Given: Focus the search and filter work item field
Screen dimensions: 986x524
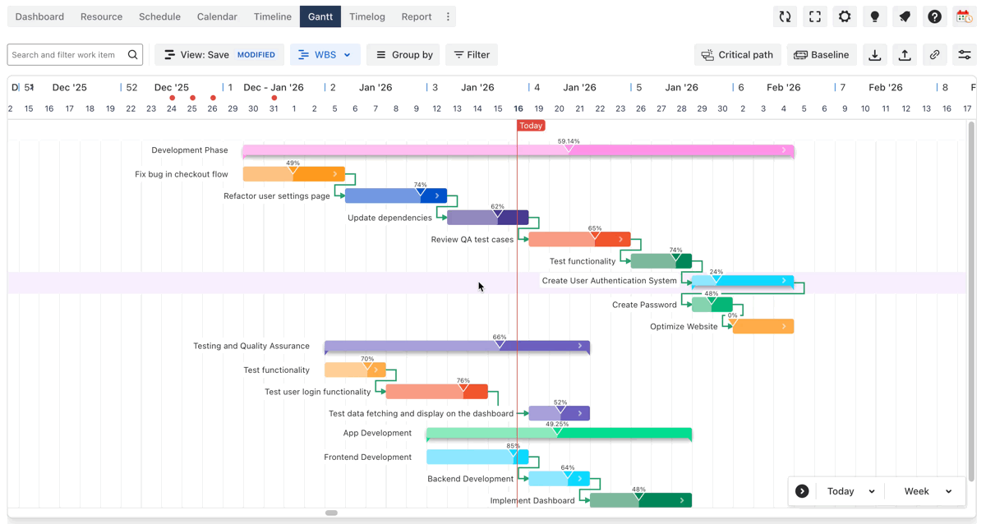Looking at the screenshot, I should pos(67,55).
